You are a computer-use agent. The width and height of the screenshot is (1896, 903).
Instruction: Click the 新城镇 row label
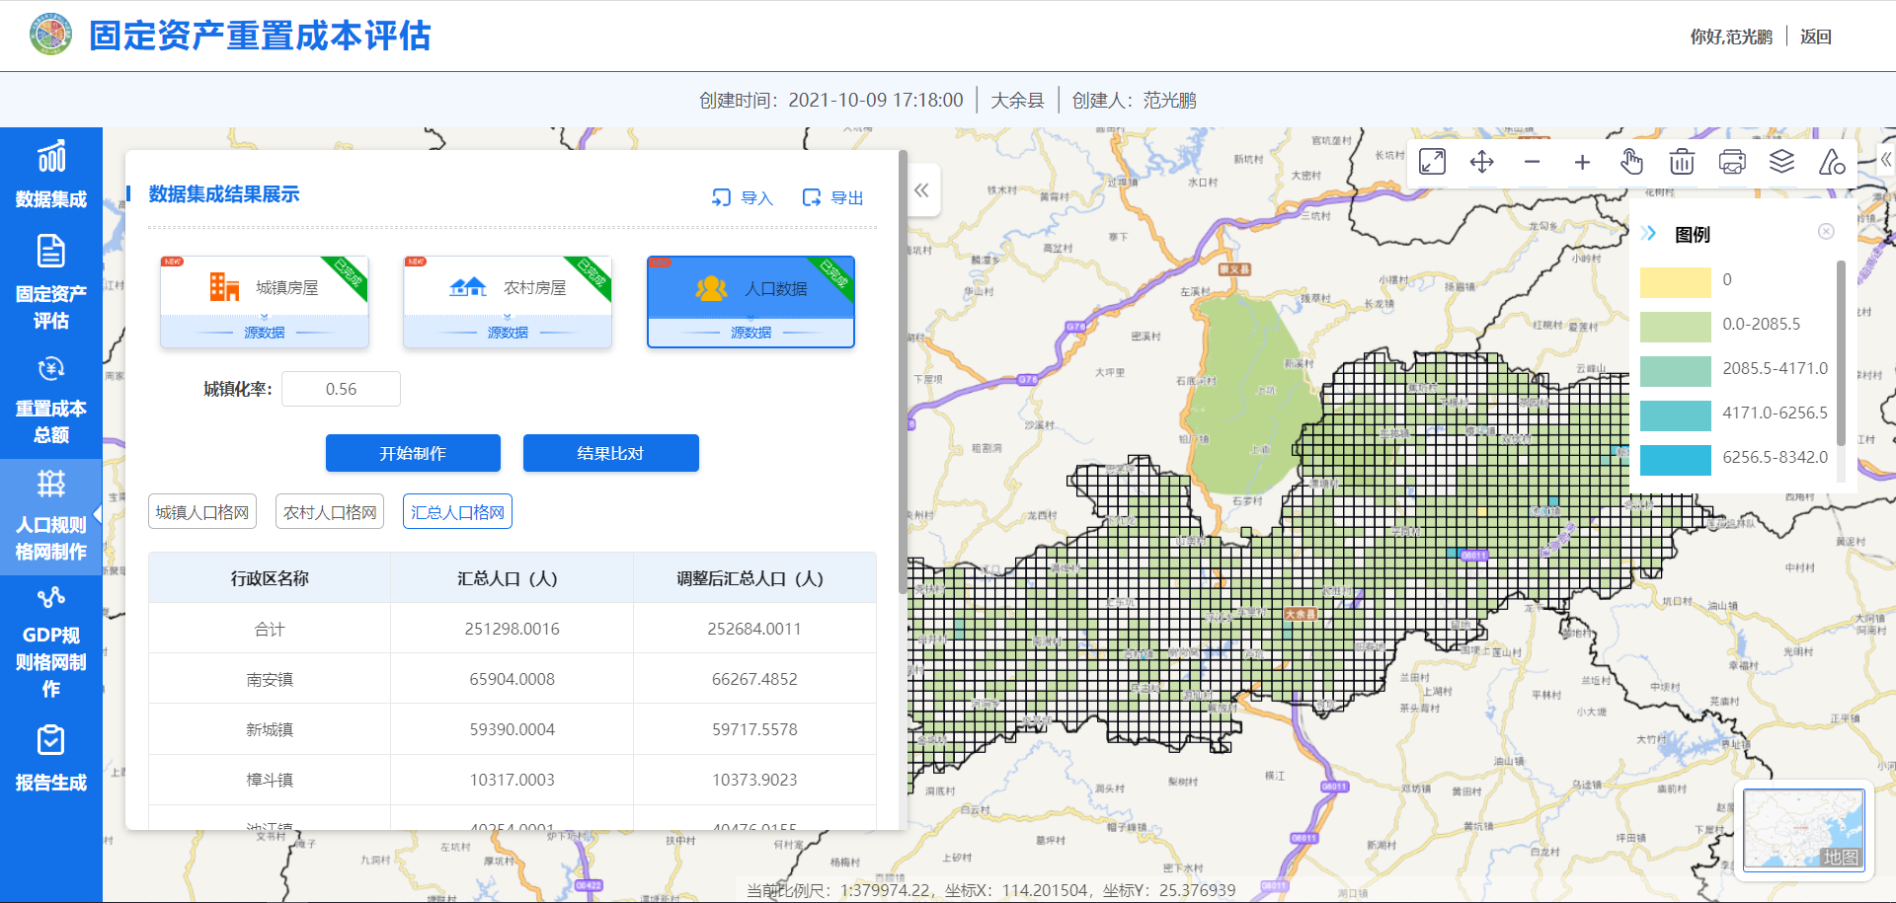(x=270, y=729)
